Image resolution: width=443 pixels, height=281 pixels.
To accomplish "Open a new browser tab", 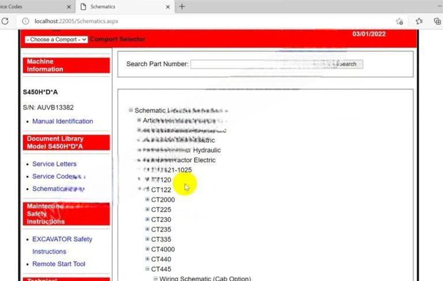I will pos(182,7).
